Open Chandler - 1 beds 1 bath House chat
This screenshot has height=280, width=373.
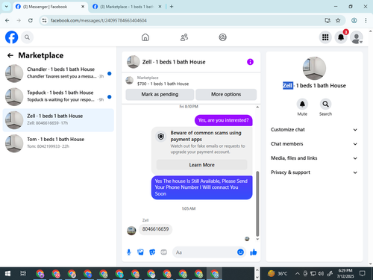(x=58, y=73)
